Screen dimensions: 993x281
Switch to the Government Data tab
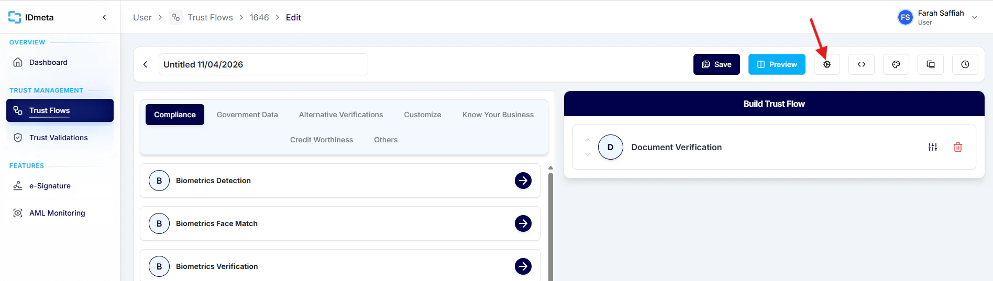pos(247,115)
